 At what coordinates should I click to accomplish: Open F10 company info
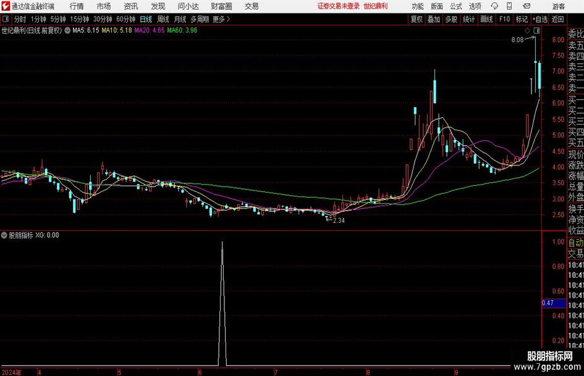pos(504,19)
